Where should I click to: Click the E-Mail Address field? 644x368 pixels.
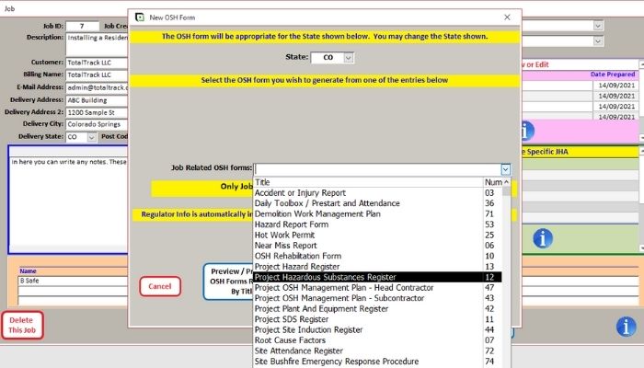pyautogui.click(x=97, y=87)
